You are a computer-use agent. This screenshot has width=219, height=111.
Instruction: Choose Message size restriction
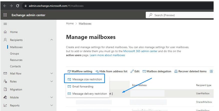coord(85,79)
